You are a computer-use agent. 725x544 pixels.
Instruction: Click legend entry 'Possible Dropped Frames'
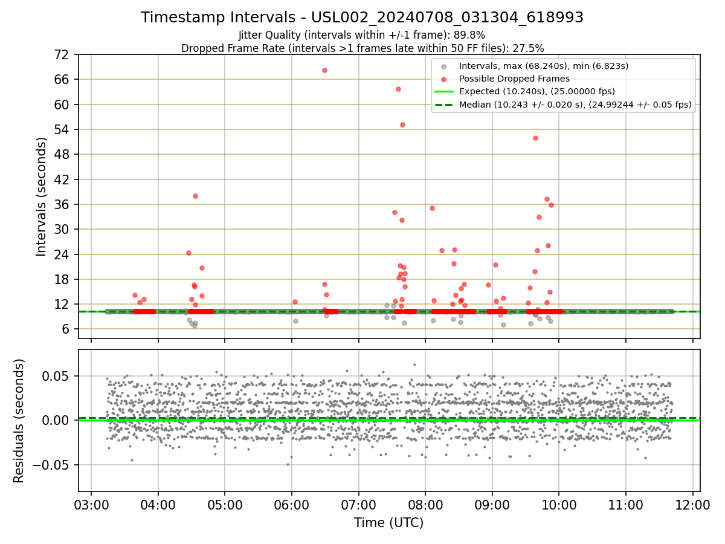tap(514, 79)
